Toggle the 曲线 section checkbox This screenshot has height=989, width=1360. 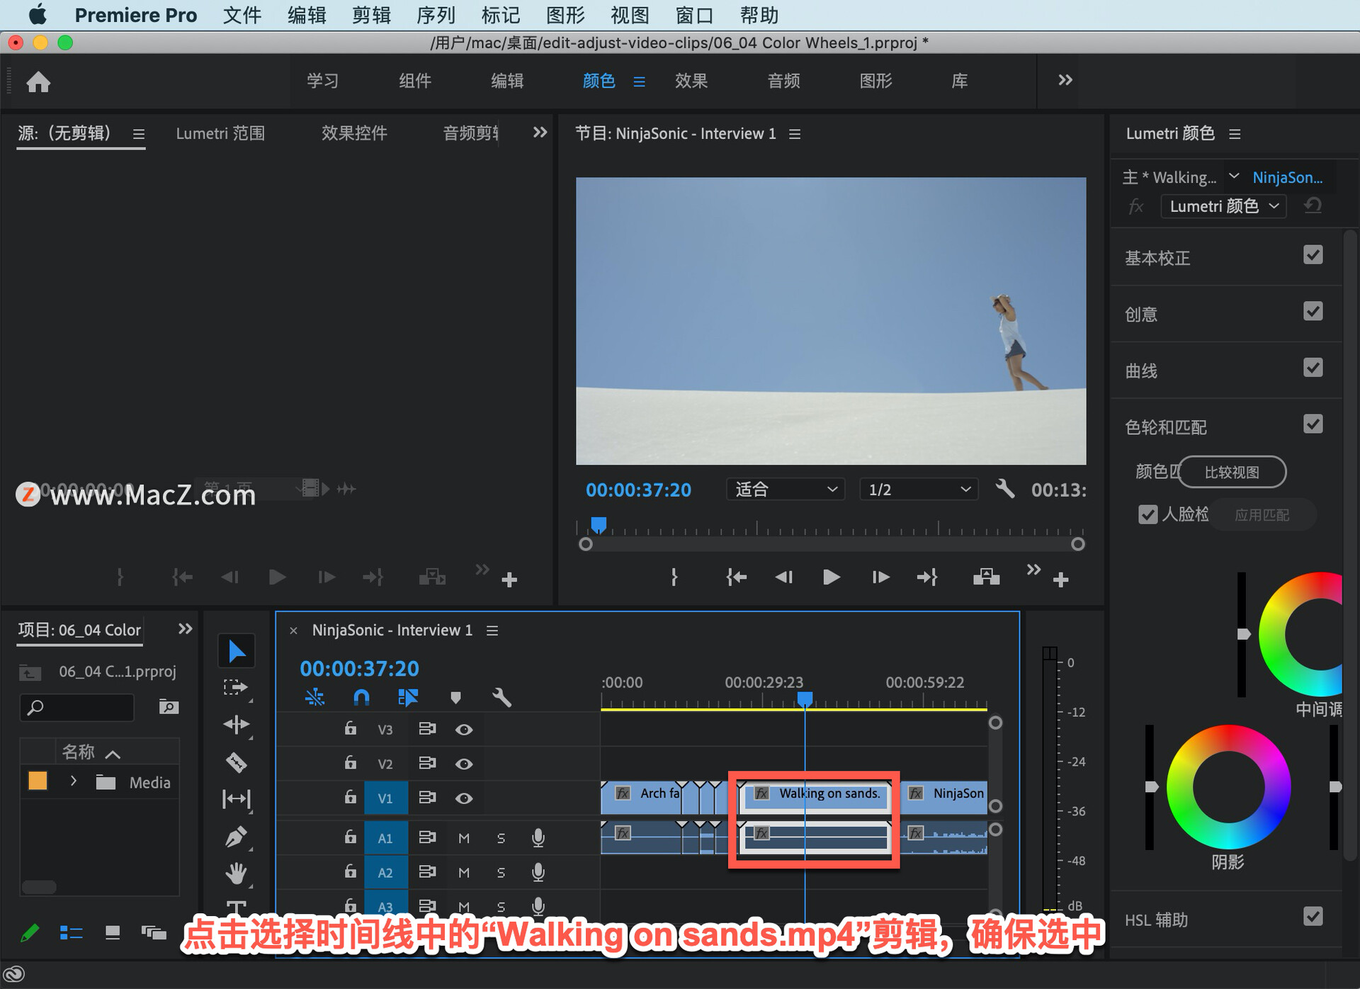[x=1313, y=368]
